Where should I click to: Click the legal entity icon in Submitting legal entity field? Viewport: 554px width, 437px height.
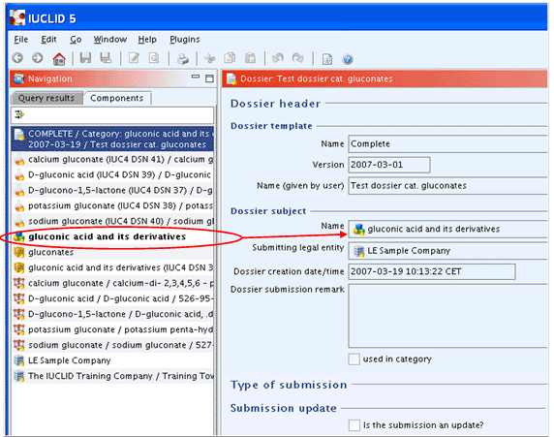coord(359,251)
